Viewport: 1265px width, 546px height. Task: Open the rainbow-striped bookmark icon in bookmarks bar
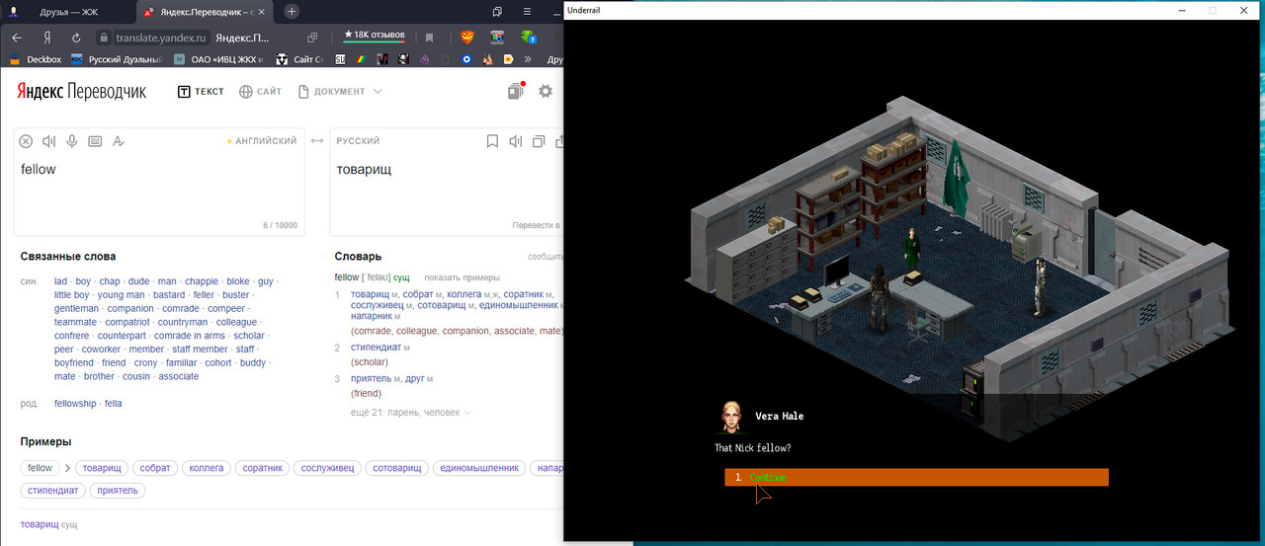tap(361, 59)
